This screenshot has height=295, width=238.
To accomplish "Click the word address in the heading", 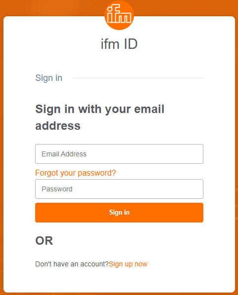I will [58, 126].
